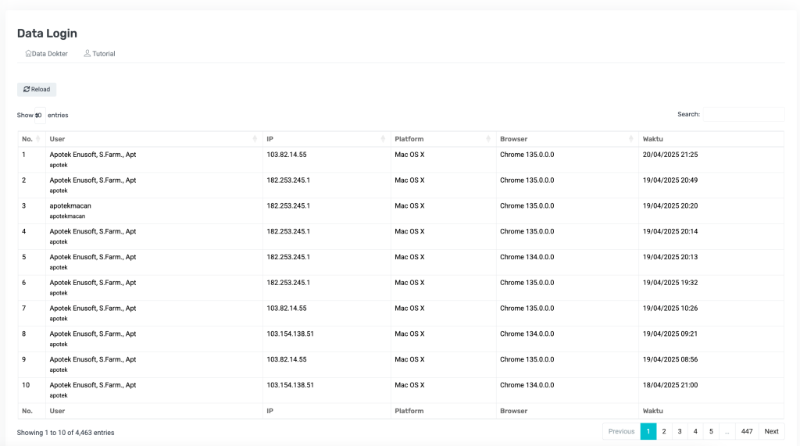Go to page 3 in pagination
The width and height of the screenshot is (800, 446).
[x=680, y=431]
